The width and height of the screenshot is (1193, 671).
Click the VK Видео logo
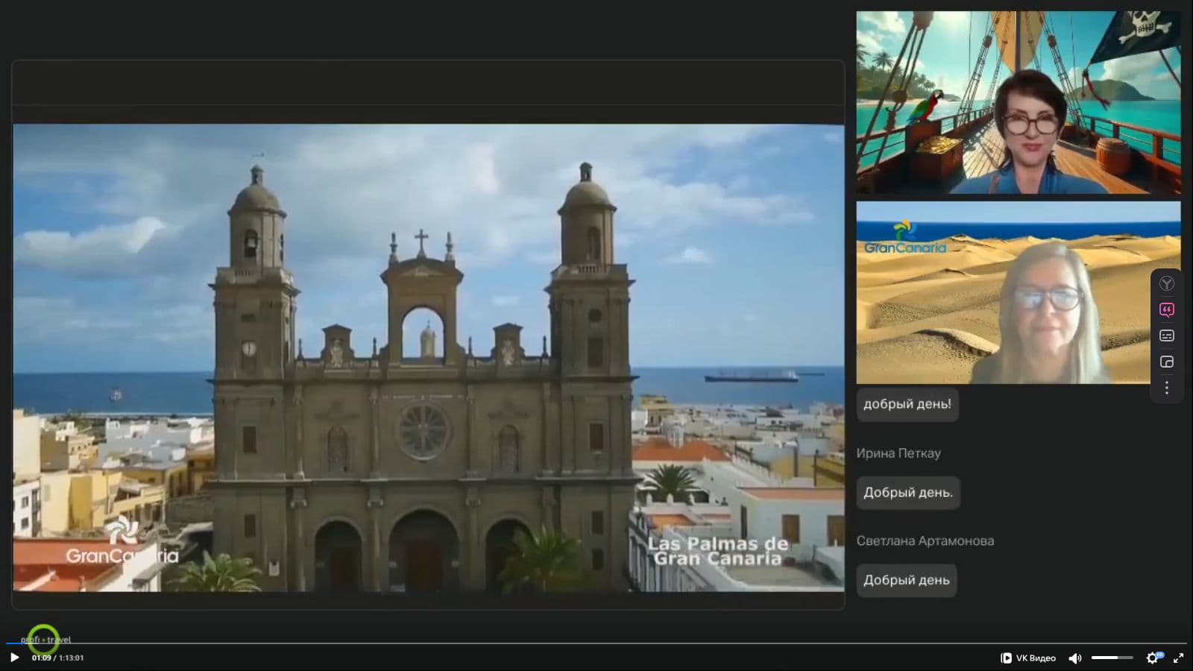[x=1027, y=658]
